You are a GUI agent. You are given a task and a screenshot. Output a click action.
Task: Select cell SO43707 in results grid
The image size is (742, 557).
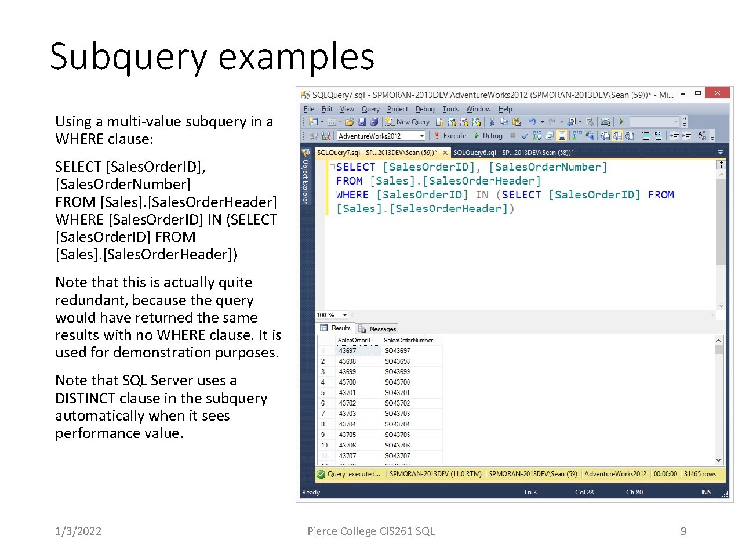click(x=412, y=456)
